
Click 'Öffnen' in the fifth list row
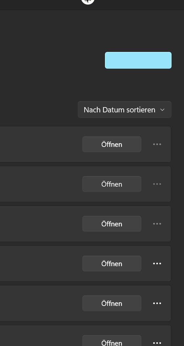pyautogui.click(x=112, y=303)
